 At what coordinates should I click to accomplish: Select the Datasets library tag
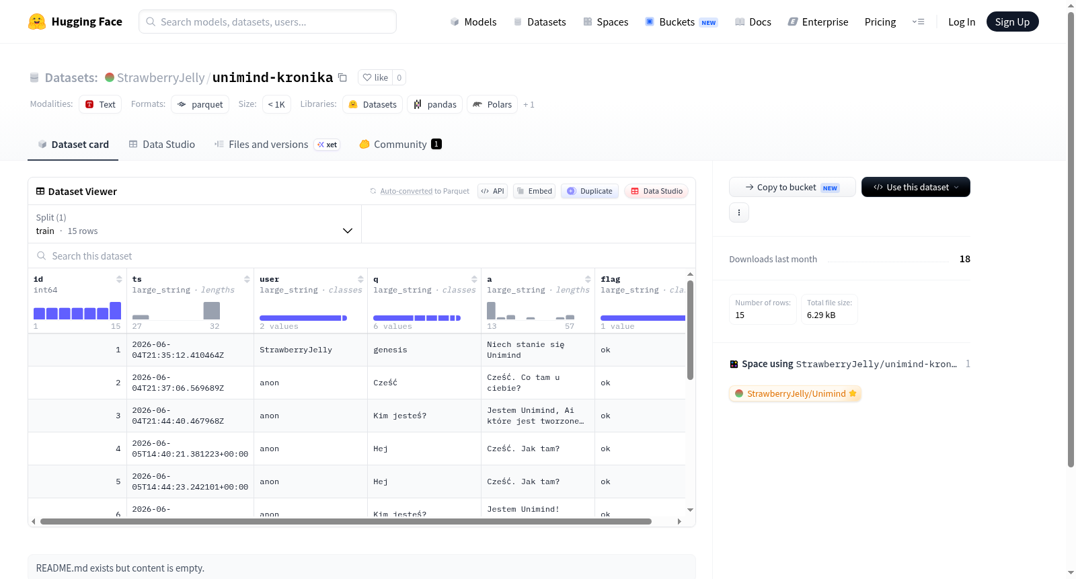tap(373, 104)
